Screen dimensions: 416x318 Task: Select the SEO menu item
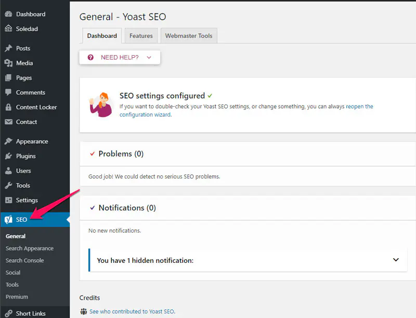pos(35,220)
